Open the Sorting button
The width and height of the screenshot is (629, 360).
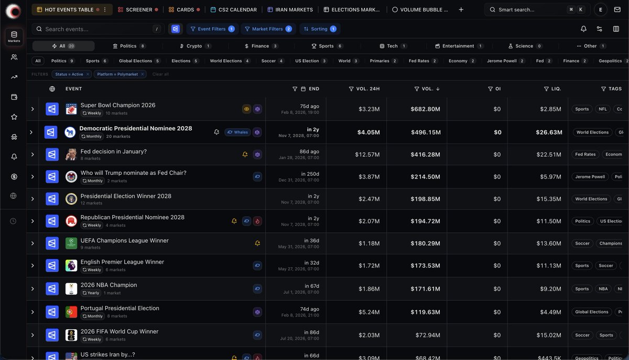click(320, 29)
